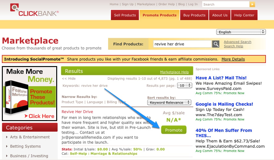Narrow results by Billing Type
Viewport: 274px width, 160px height.
click(116, 102)
